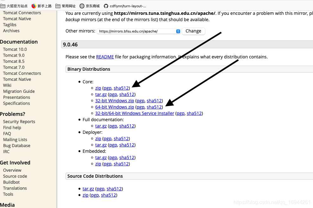Open the README file link
This screenshot has width=313, height=208.
point(105,57)
